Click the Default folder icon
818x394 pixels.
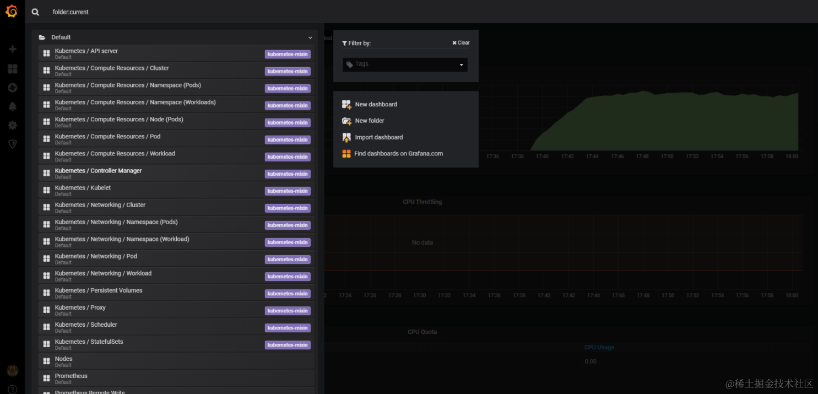point(42,37)
